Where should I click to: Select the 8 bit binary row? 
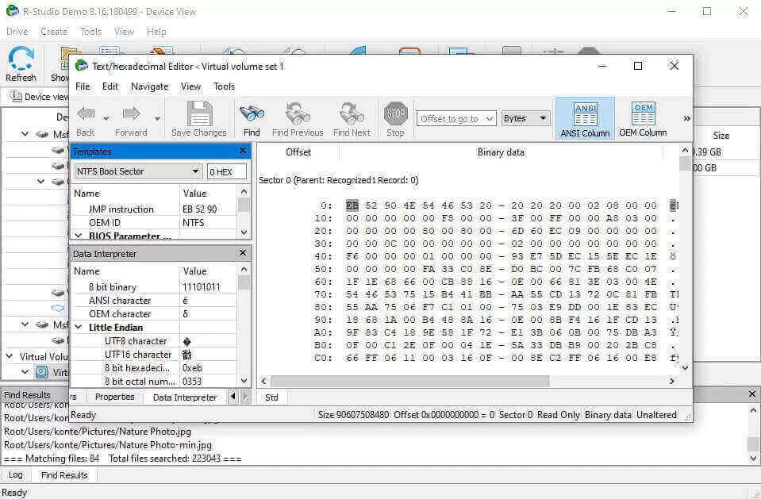155,287
